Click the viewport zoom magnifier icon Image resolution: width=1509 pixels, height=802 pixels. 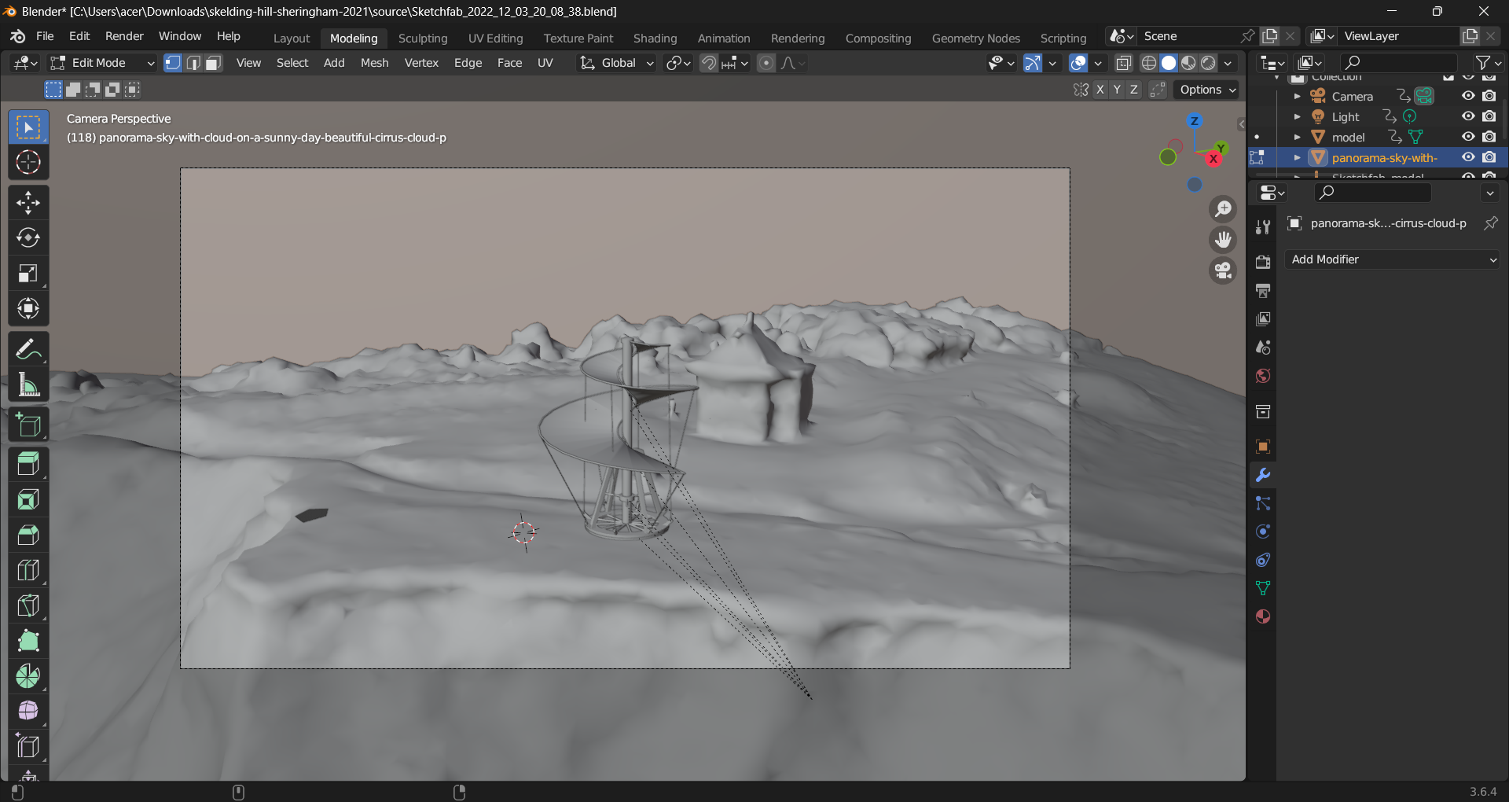1223,209
